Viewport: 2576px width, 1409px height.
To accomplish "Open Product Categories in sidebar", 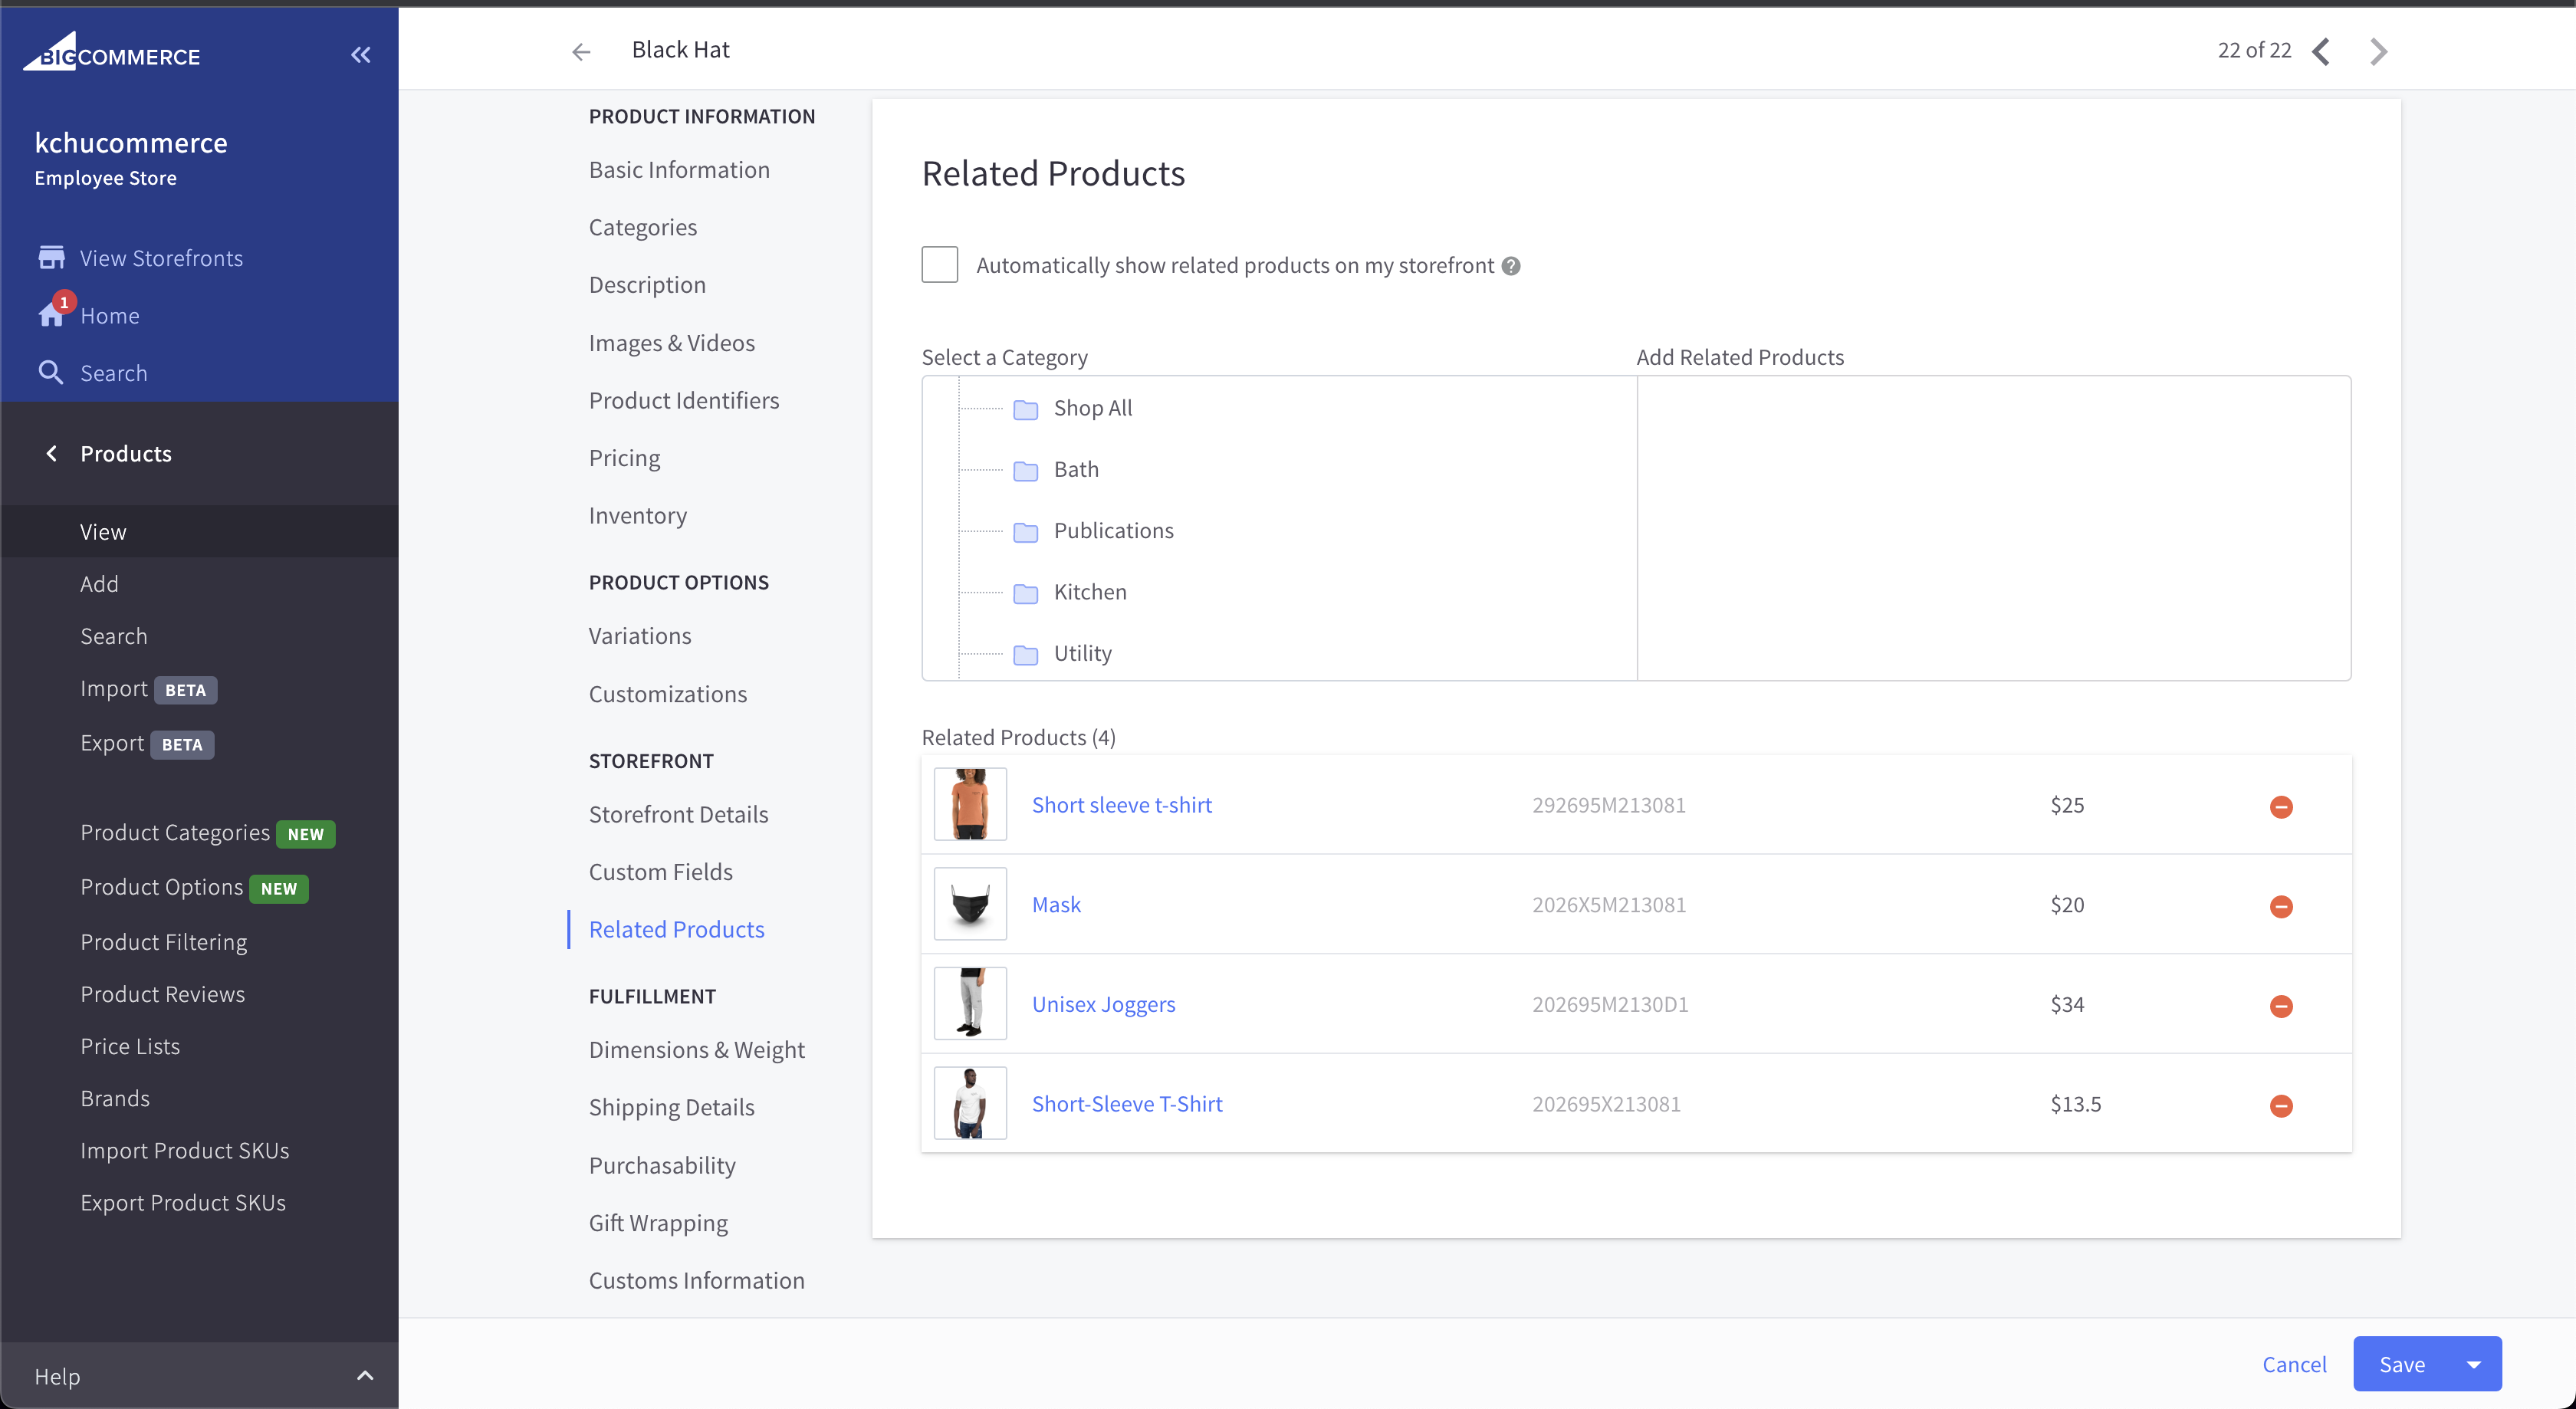I will [175, 832].
